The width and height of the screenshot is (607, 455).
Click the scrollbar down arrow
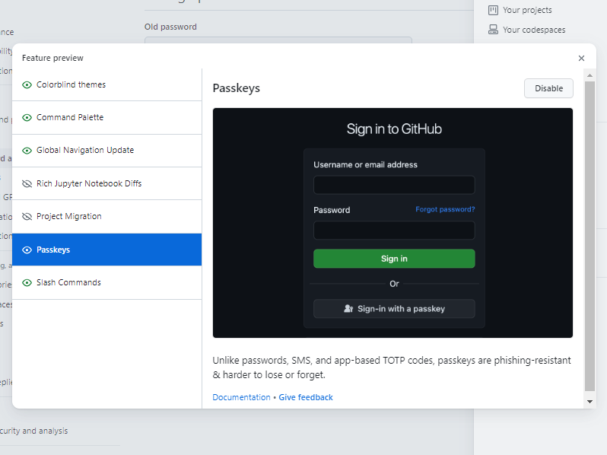coord(590,401)
